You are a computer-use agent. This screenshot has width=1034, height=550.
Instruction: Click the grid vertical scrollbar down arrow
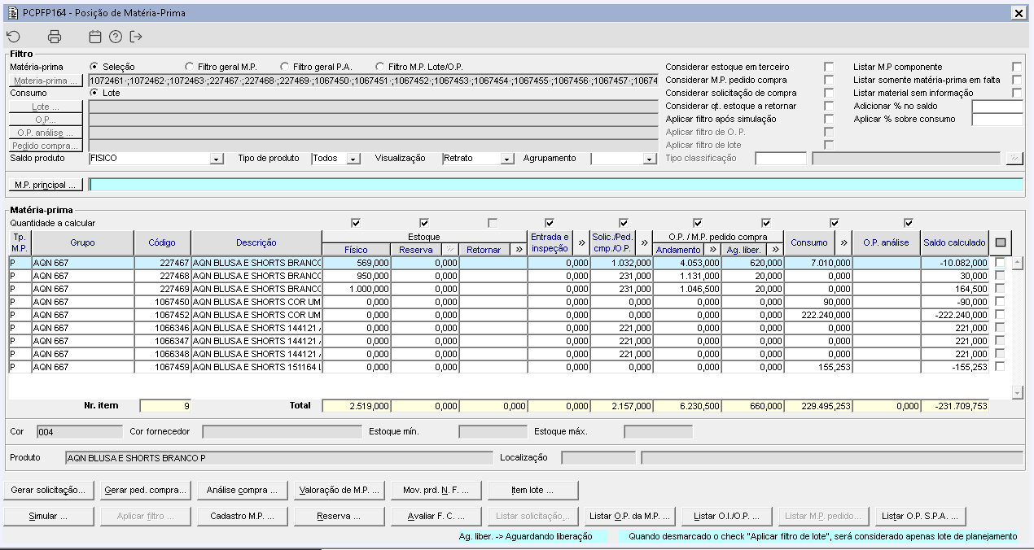click(x=1016, y=393)
